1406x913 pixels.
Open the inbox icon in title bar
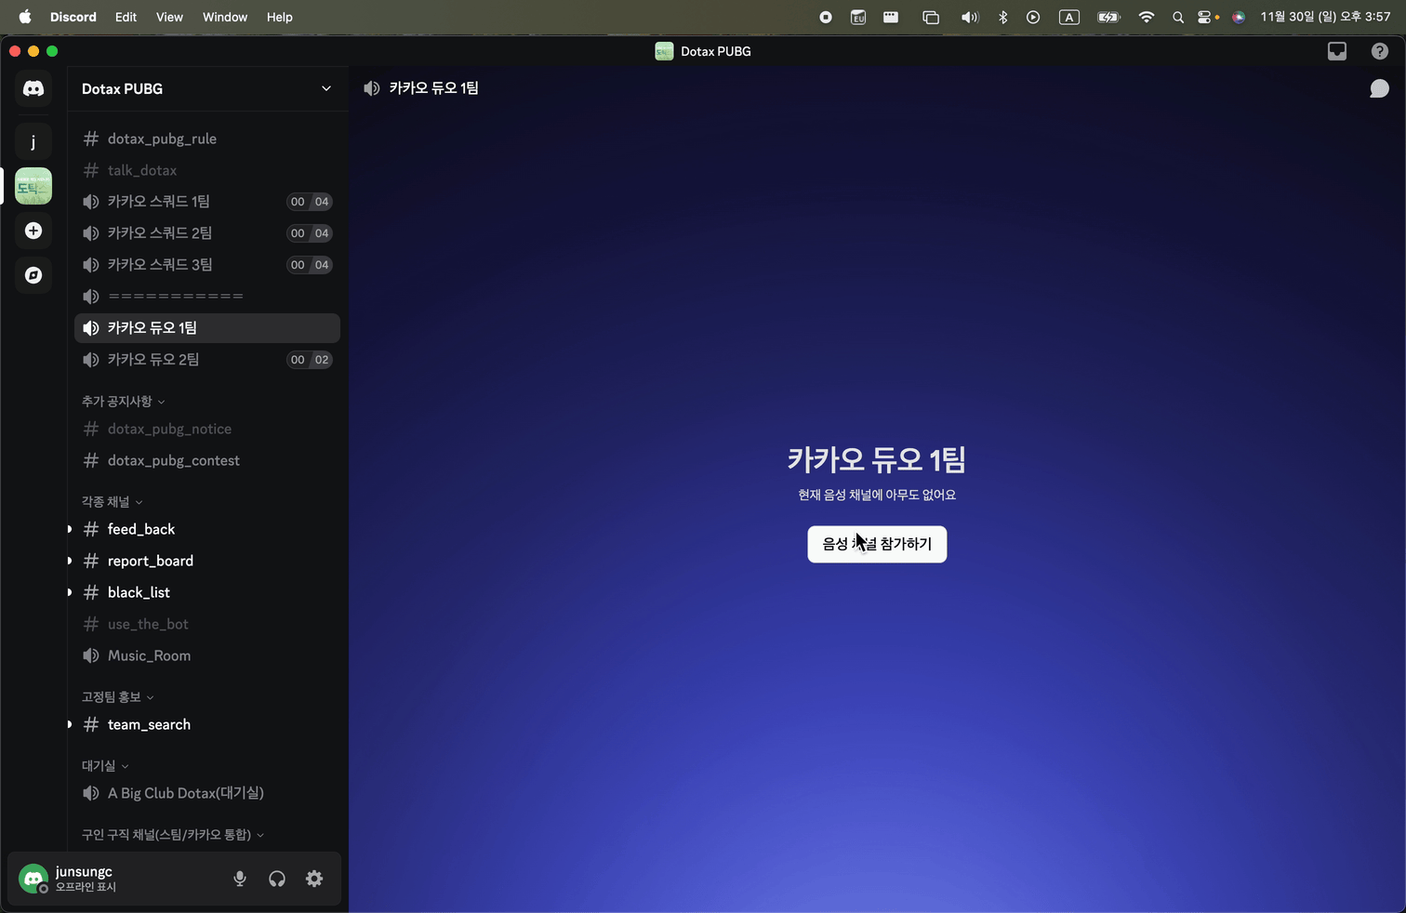coord(1336,51)
